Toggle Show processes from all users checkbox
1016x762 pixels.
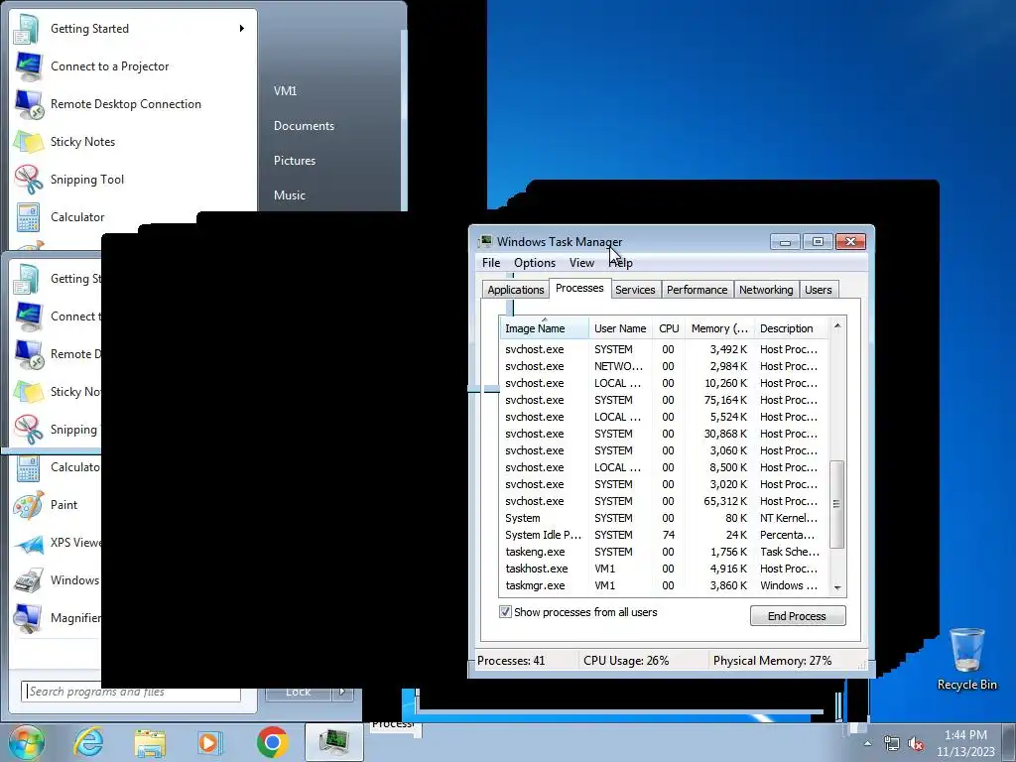(505, 611)
